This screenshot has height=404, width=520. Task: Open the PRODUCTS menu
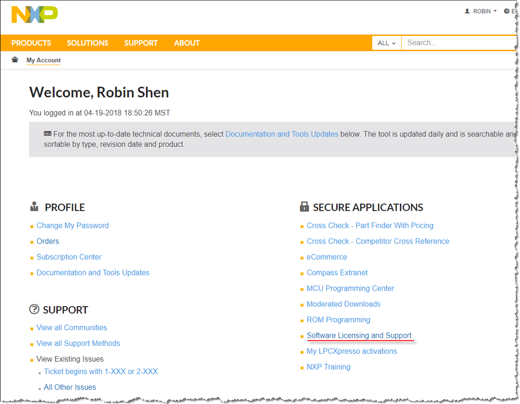click(31, 43)
